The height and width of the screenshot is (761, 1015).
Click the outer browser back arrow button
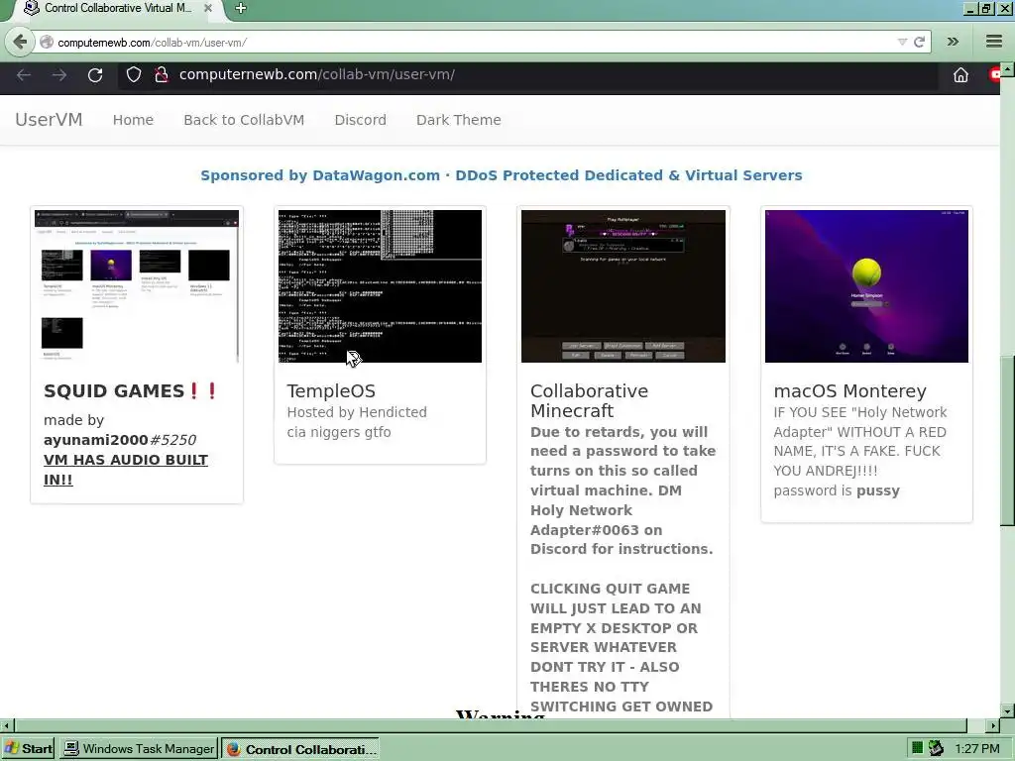click(20, 42)
